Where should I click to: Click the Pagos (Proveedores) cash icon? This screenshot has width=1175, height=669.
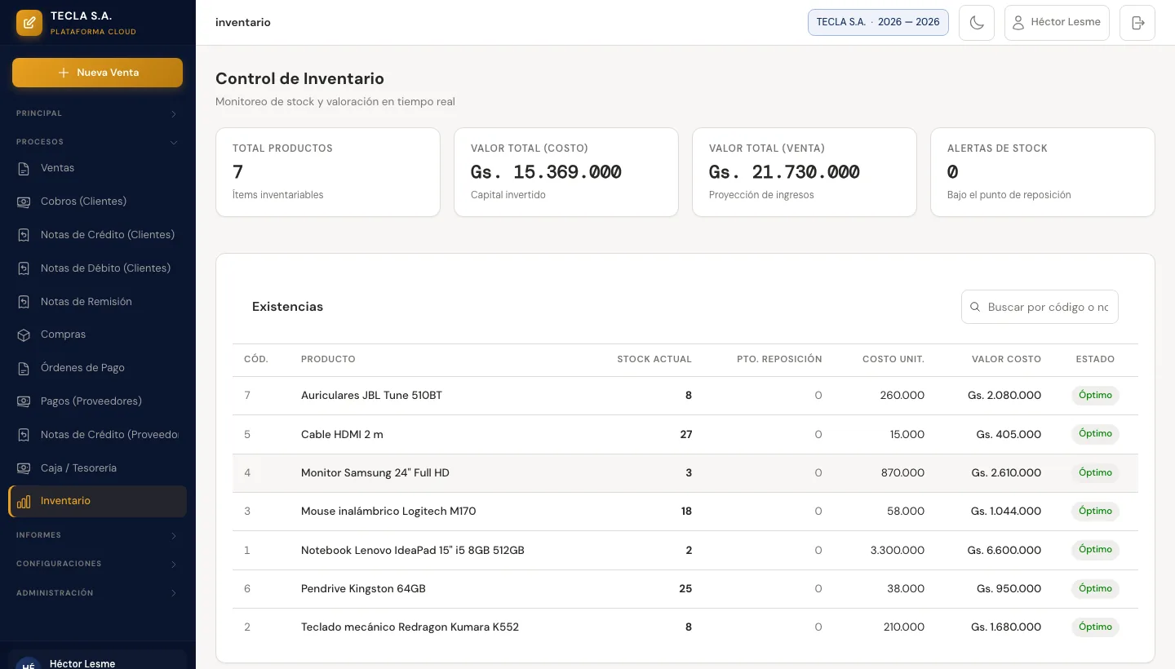pos(24,401)
